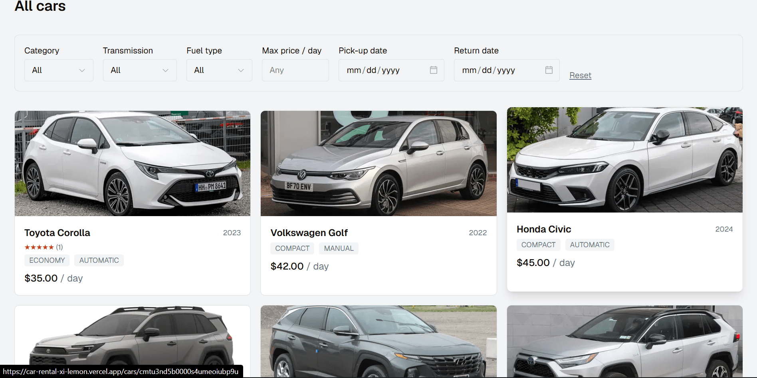Open the dark gray Hyundai SUV photo
757x378 pixels.
click(x=378, y=342)
